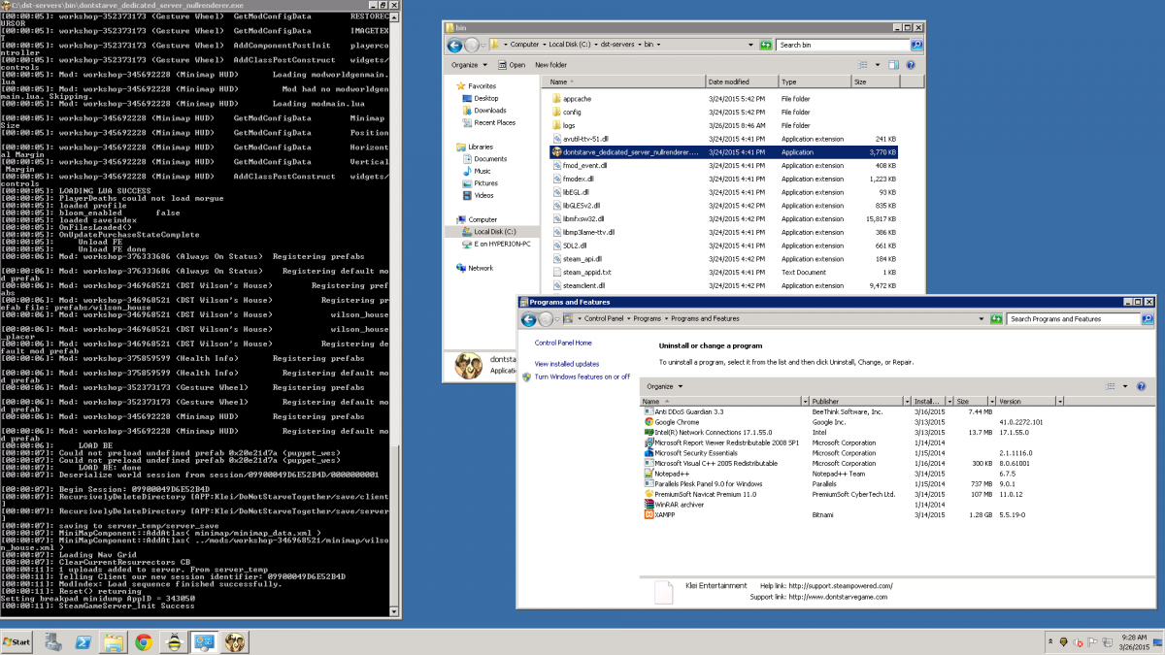Click the Server Manager taskbar icon
Image resolution: width=1165 pixels, height=655 pixels.
pos(54,641)
